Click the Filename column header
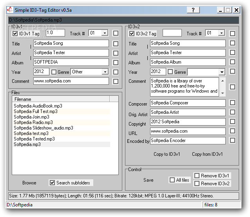Image resolution: width=250 pixels, height=217 pixels. pyautogui.click(x=61, y=99)
